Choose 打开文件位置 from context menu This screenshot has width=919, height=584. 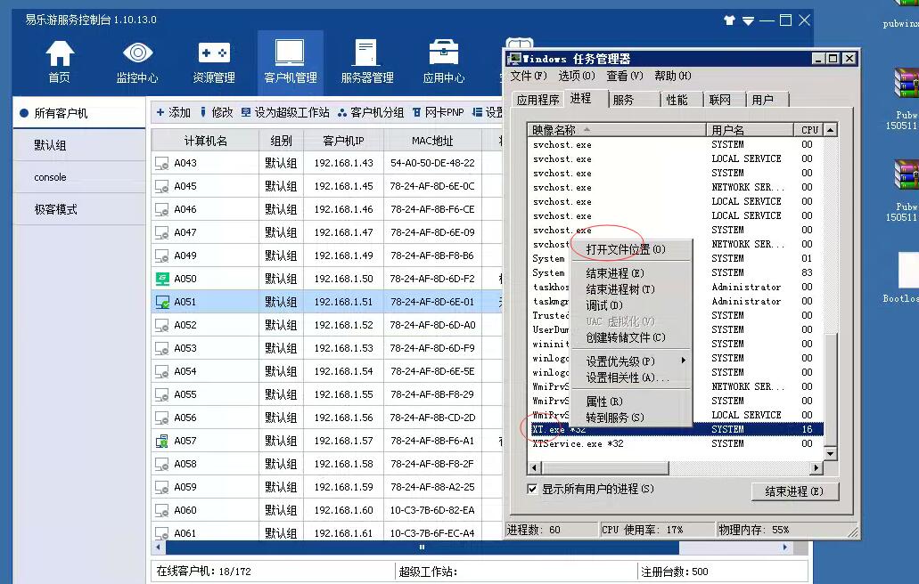(631, 249)
